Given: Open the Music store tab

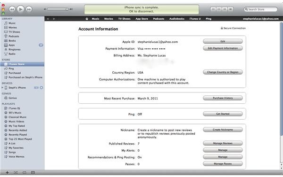Looking at the screenshot, I should click(95, 19).
